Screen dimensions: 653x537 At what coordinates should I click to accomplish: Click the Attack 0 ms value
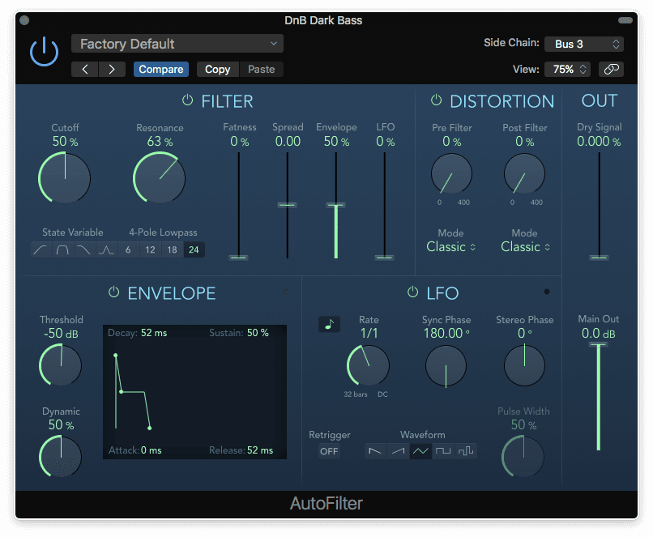click(152, 450)
